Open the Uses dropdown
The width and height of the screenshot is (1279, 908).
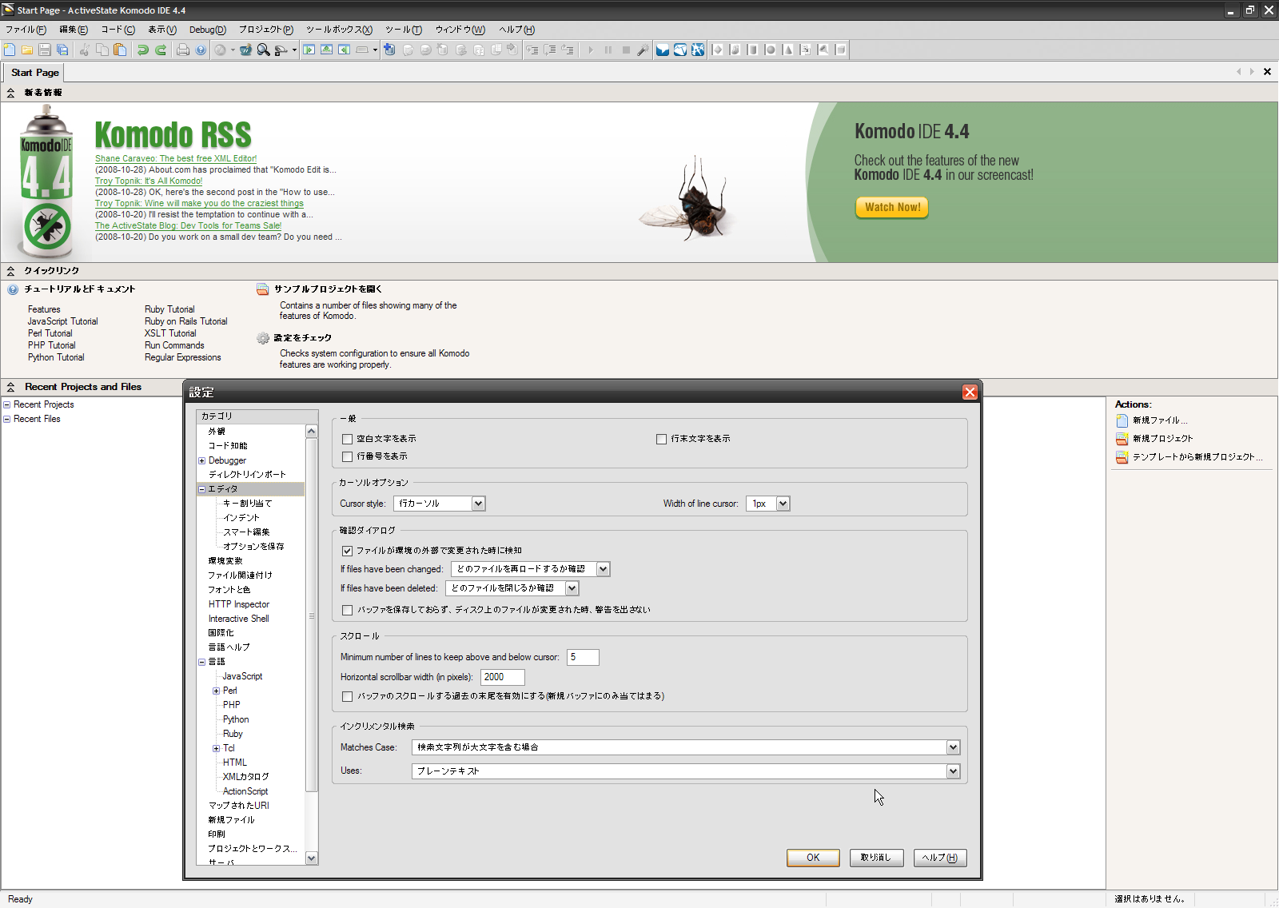(953, 771)
